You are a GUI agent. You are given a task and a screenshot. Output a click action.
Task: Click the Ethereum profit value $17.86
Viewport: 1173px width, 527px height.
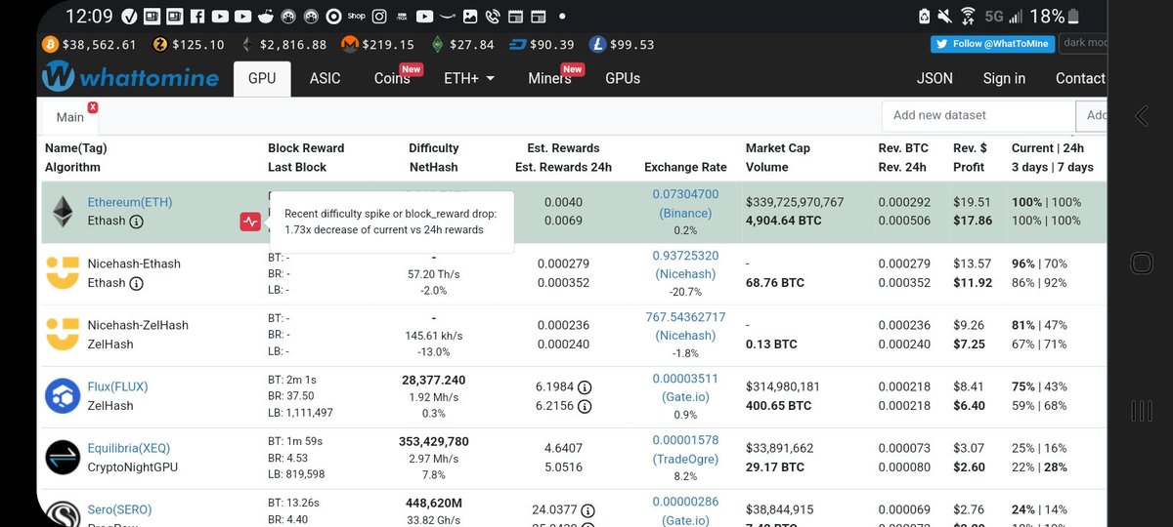click(x=973, y=221)
